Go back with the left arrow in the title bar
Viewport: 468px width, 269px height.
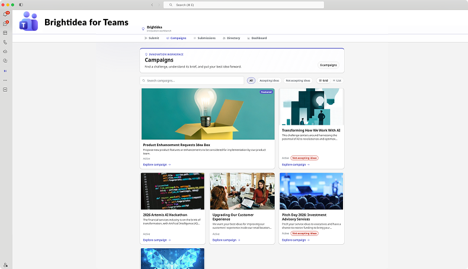(x=152, y=5)
